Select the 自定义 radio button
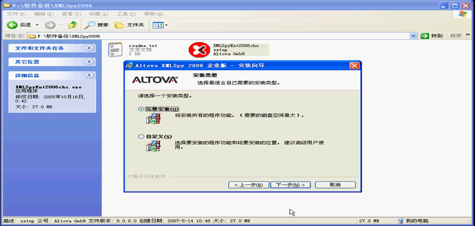Screen dimensions: 475x226 (x=141, y=136)
